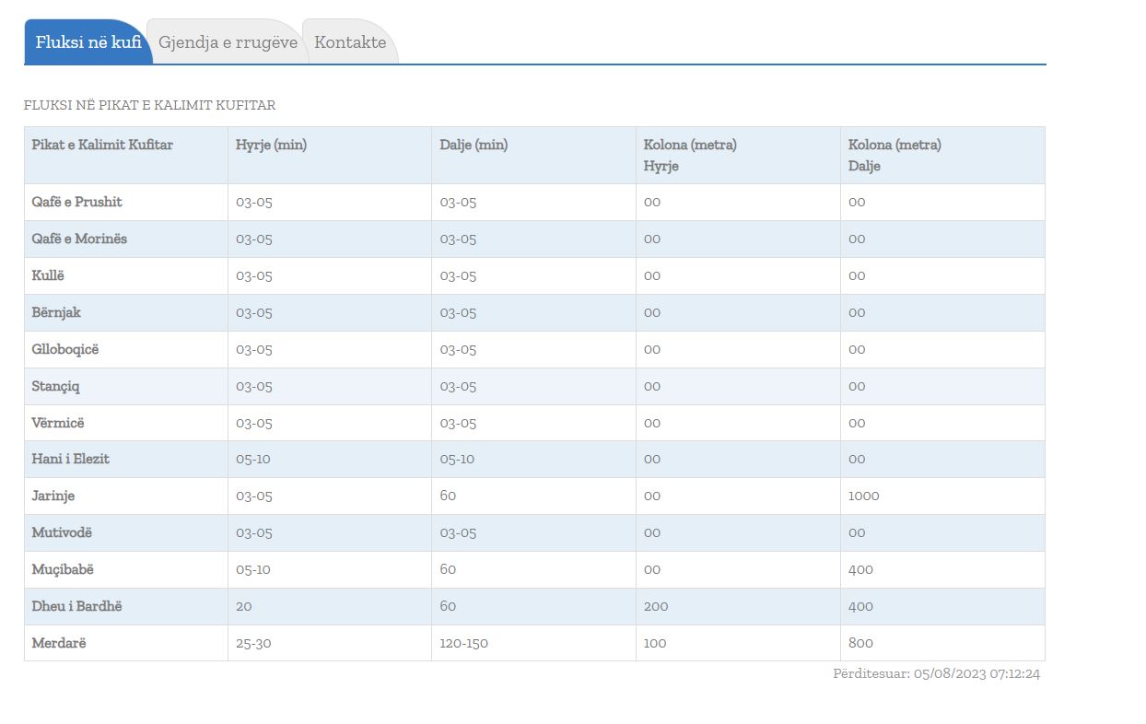Click Merdarë exit queue value 800

pyautogui.click(x=860, y=643)
